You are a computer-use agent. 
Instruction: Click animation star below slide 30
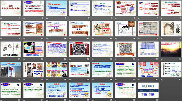tap(116, 80)
